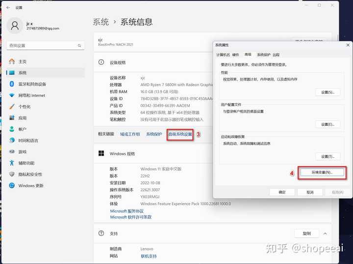Open 网络和 Internet wifi icon
The image size is (353, 264).
(12, 95)
